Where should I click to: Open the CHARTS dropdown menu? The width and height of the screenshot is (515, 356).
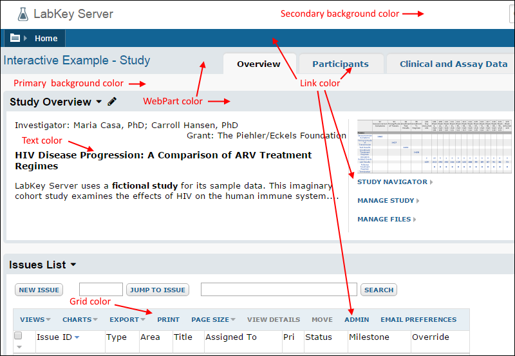[80, 319]
